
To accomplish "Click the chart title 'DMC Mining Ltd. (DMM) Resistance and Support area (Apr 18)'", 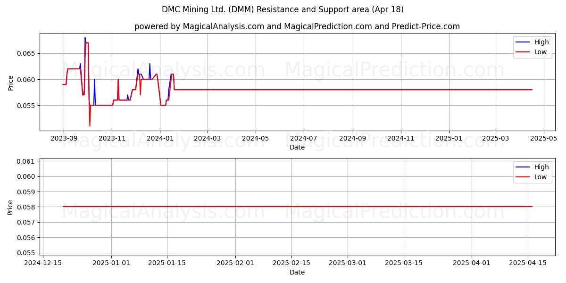I will [x=283, y=9].
